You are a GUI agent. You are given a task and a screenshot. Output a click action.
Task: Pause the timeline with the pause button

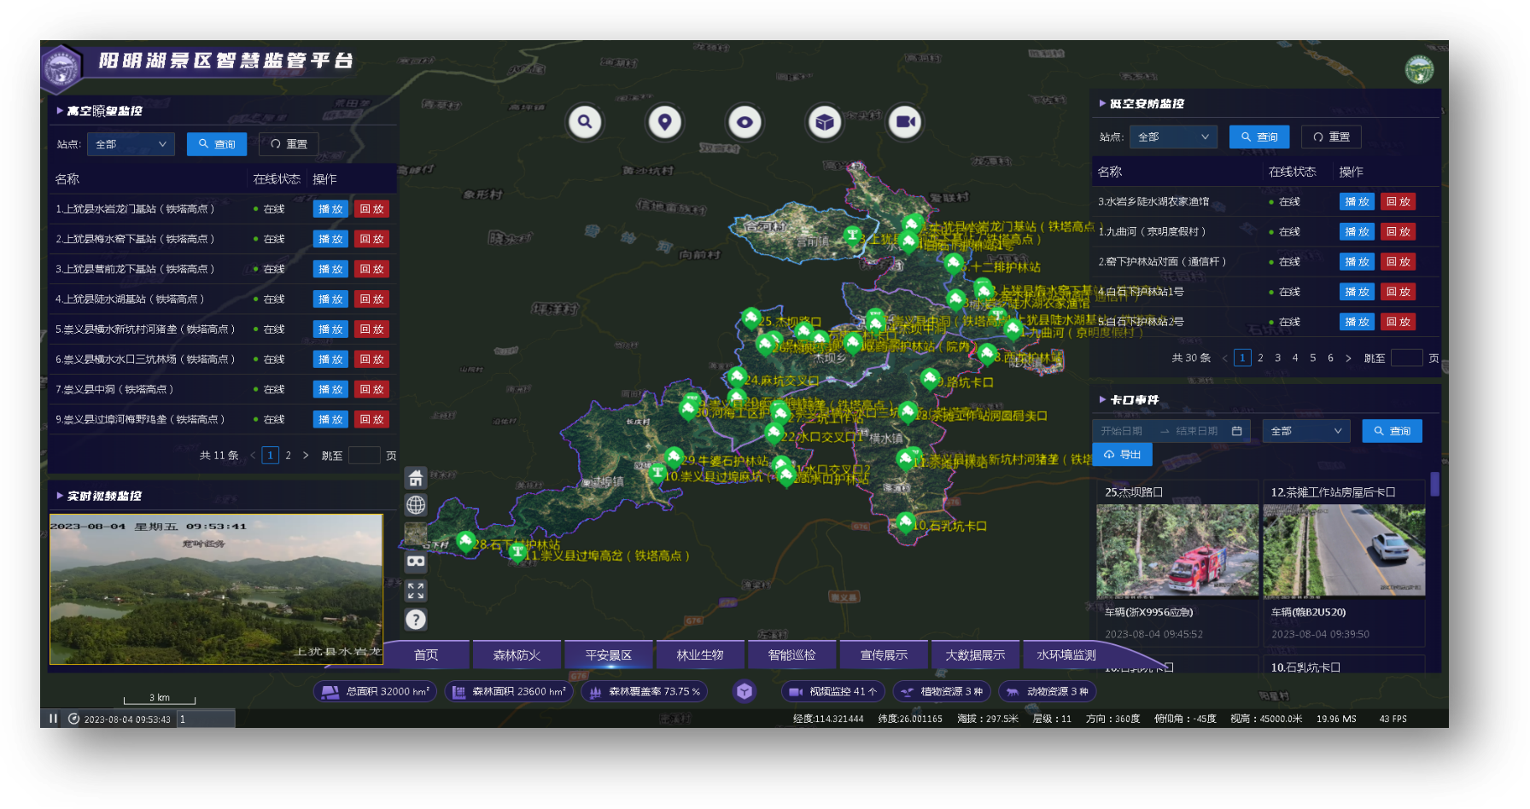pyautogui.click(x=53, y=719)
